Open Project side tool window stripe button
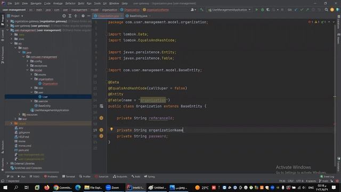The width and height of the screenshot is (341, 192). [2, 20]
